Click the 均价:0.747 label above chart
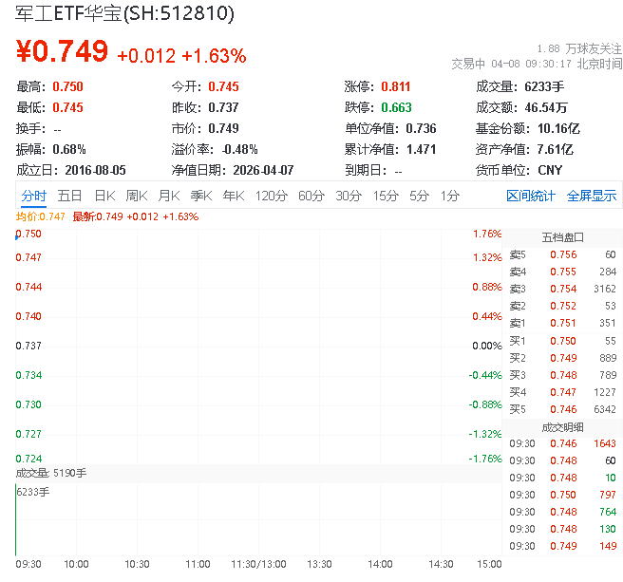Viewport: 623px width, 582px height. coord(41,216)
